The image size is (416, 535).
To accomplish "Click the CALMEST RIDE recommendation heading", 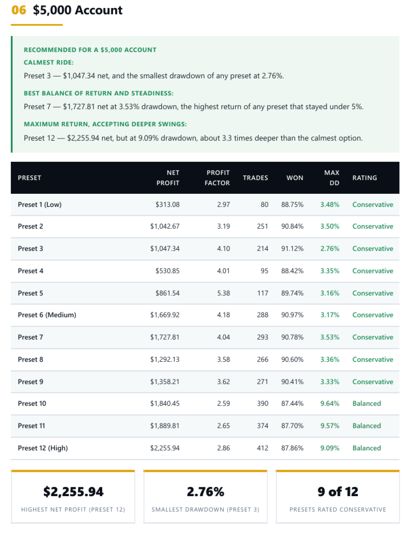I will click(49, 62).
